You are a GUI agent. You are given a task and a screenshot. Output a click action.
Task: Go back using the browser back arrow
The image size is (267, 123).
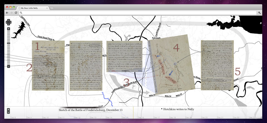point(7,13)
